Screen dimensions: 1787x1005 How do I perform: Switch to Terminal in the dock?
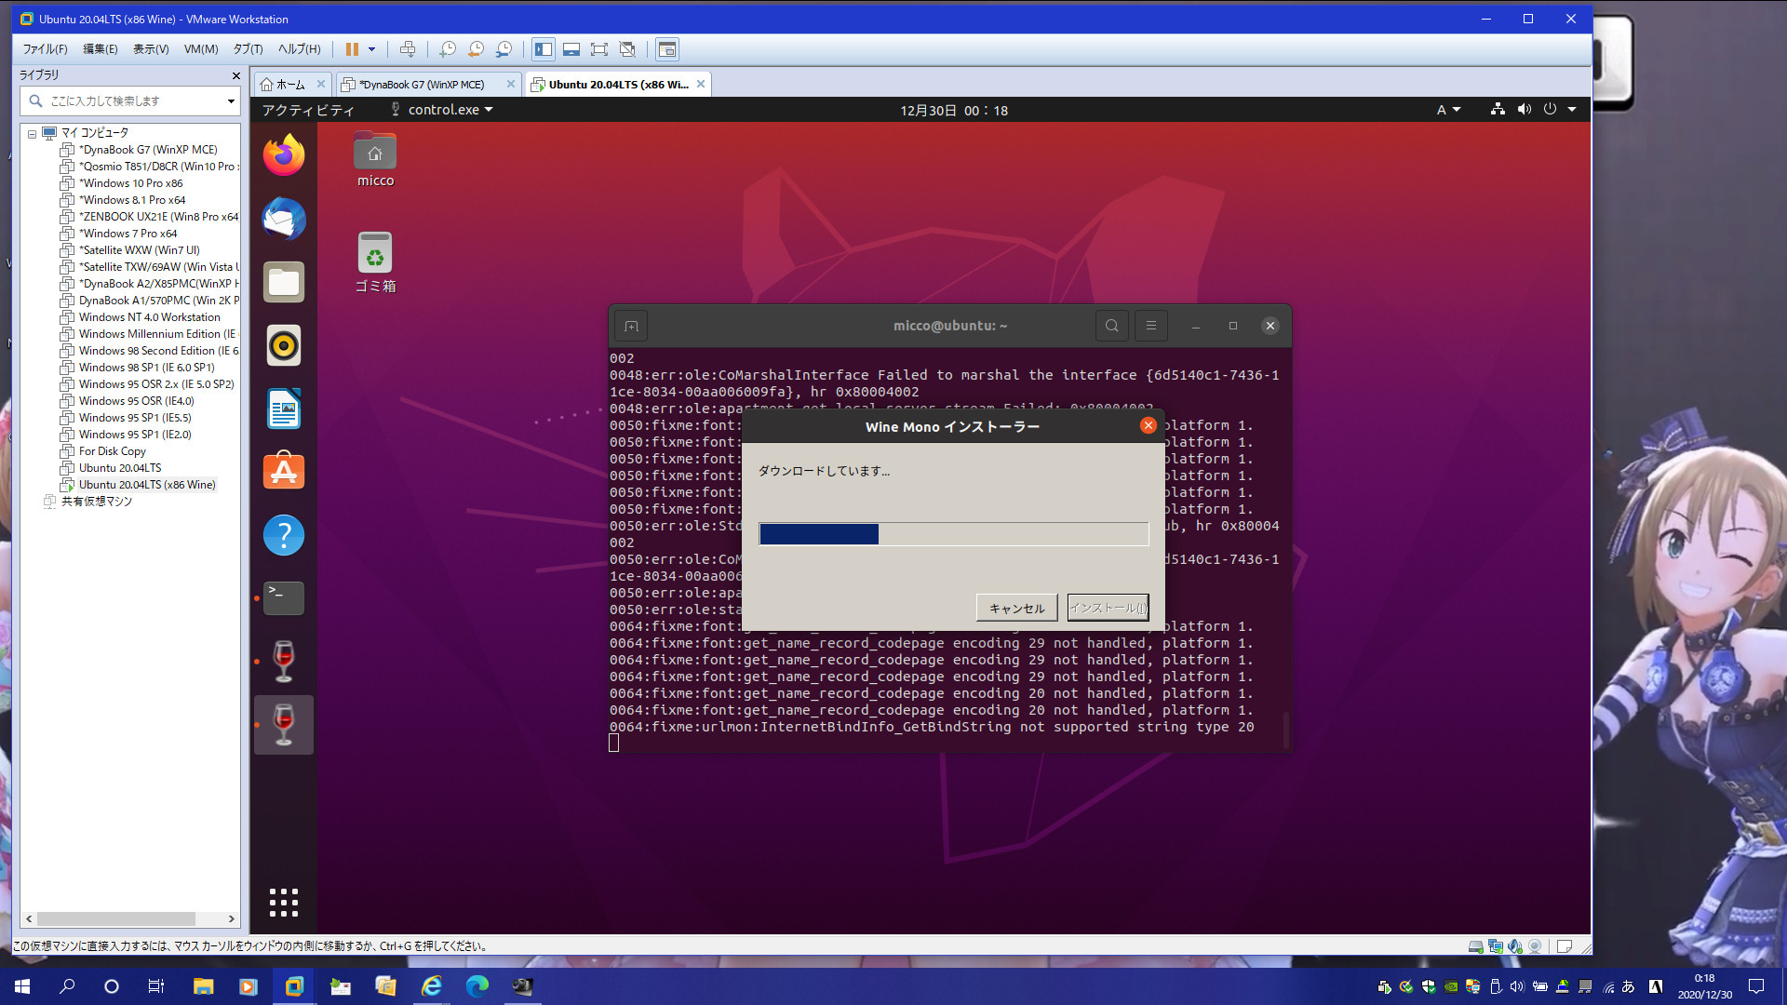(284, 598)
